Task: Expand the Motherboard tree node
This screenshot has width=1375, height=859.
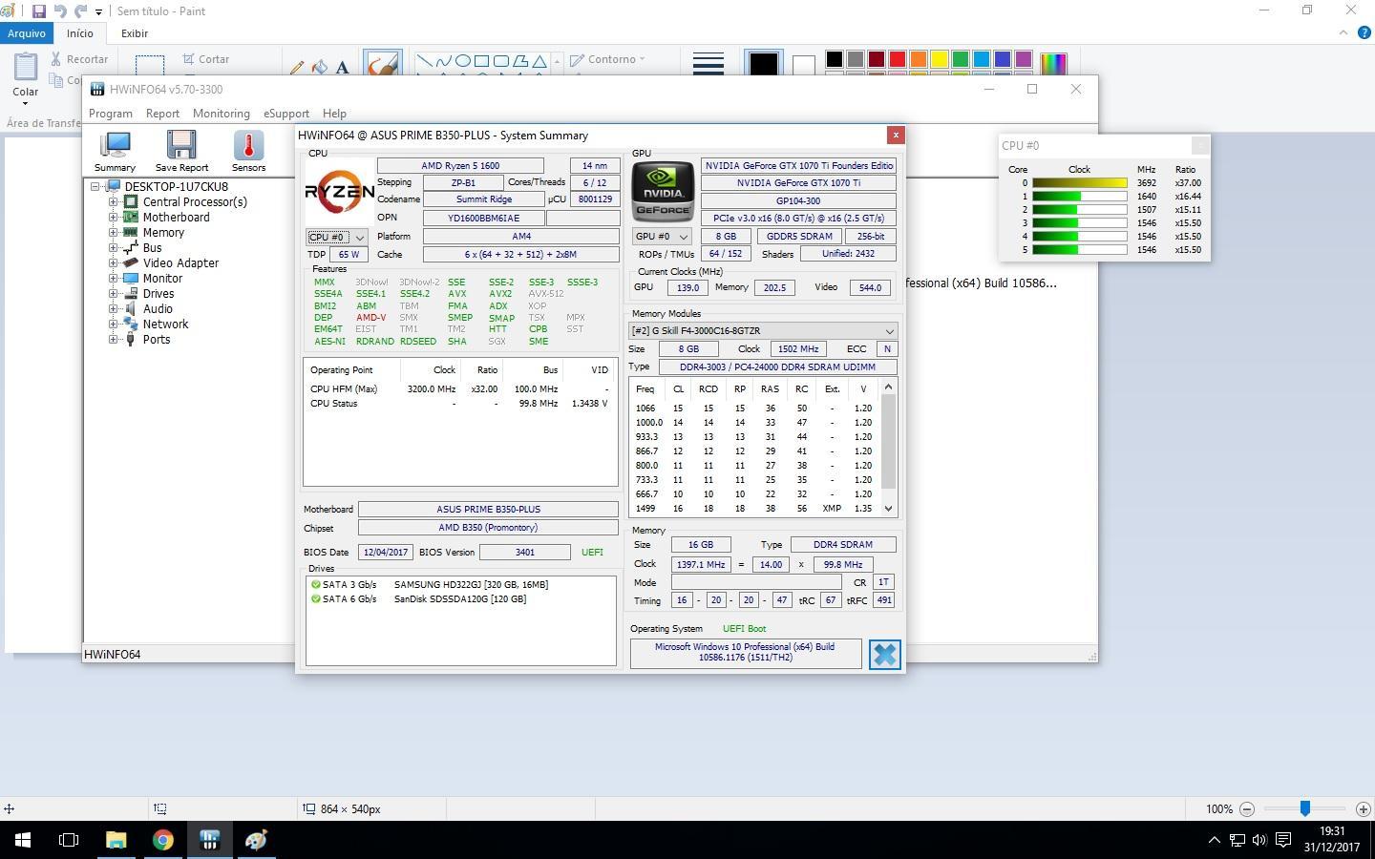Action: pyautogui.click(x=113, y=217)
